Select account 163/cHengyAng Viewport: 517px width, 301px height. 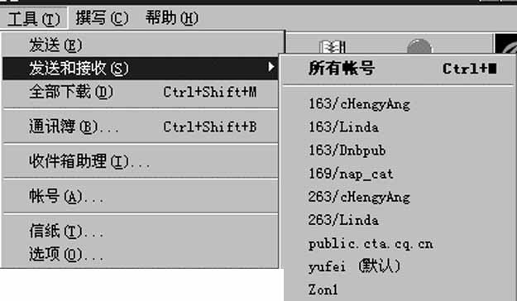(398, 104)
